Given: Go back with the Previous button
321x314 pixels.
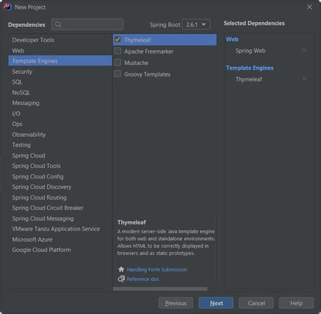Looking at the screenshot, I should [175, 303].
